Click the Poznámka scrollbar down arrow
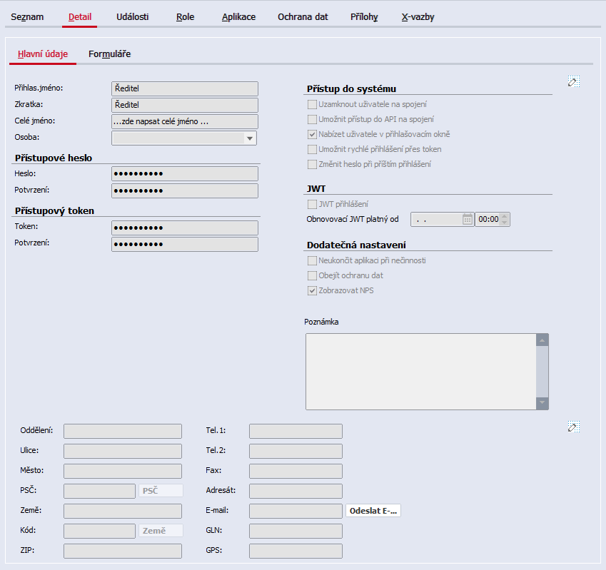 pos(542,403)
